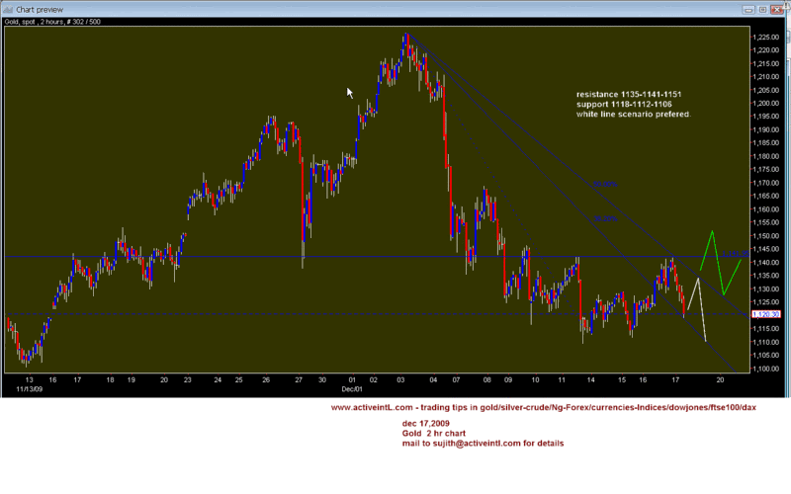The image size is (791, 494).
Task: Click the 1,150.00 price axis label
Action: (767, 236)
